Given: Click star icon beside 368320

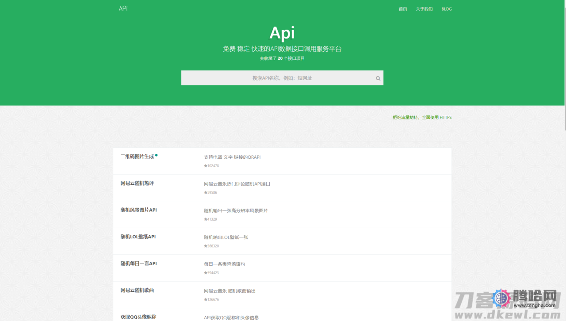Looking at the screenshot, I should (x=205, y=246).
